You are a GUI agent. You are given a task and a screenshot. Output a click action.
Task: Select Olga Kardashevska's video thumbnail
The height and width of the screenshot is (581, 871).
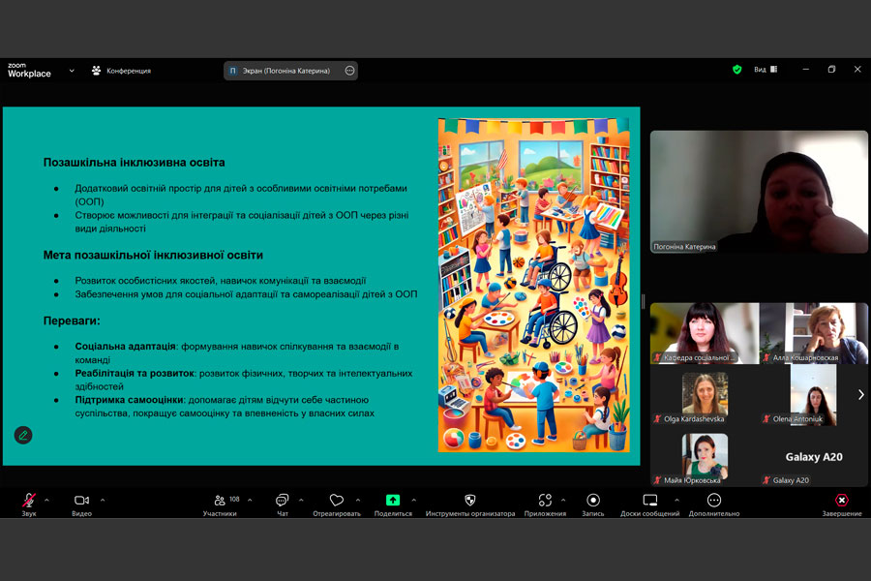pyautogui.click(x=704, y=397)
